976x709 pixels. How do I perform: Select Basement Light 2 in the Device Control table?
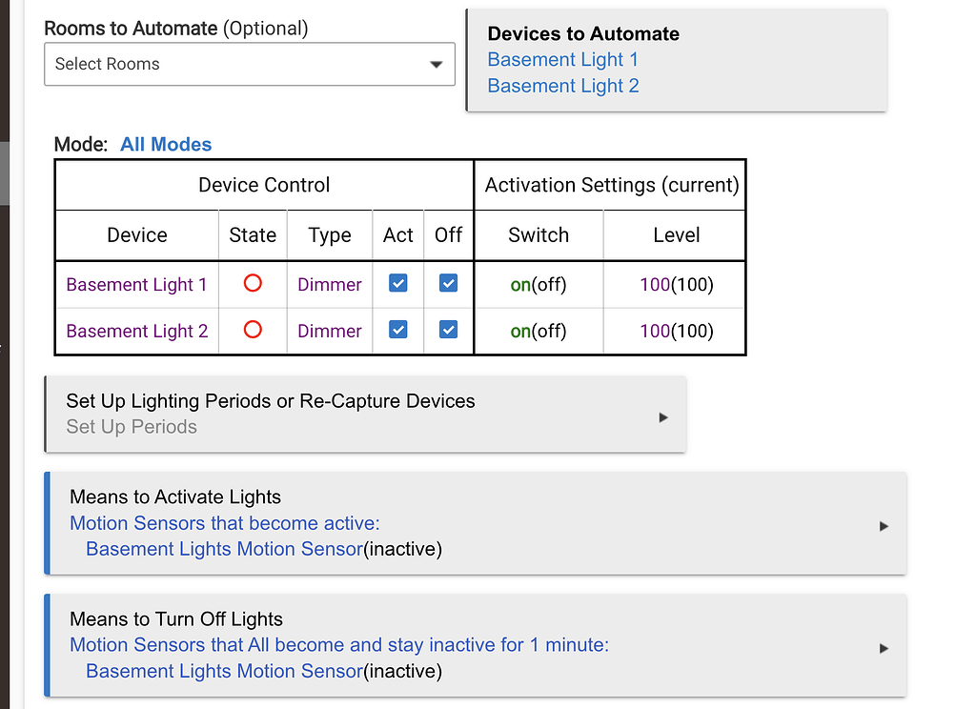(136, 331)
